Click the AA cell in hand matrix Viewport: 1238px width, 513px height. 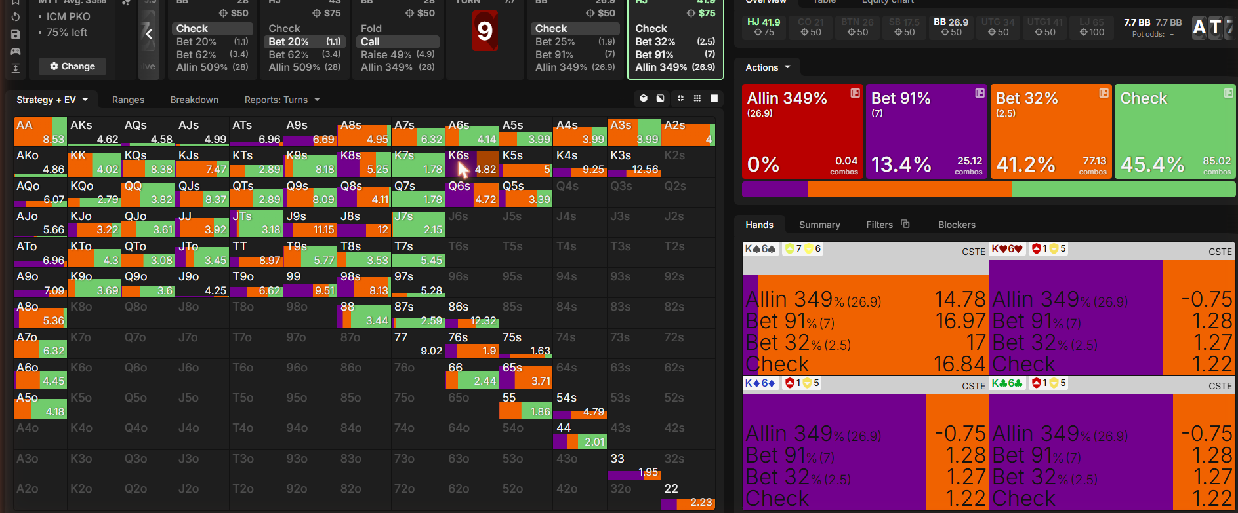[40, 131]
